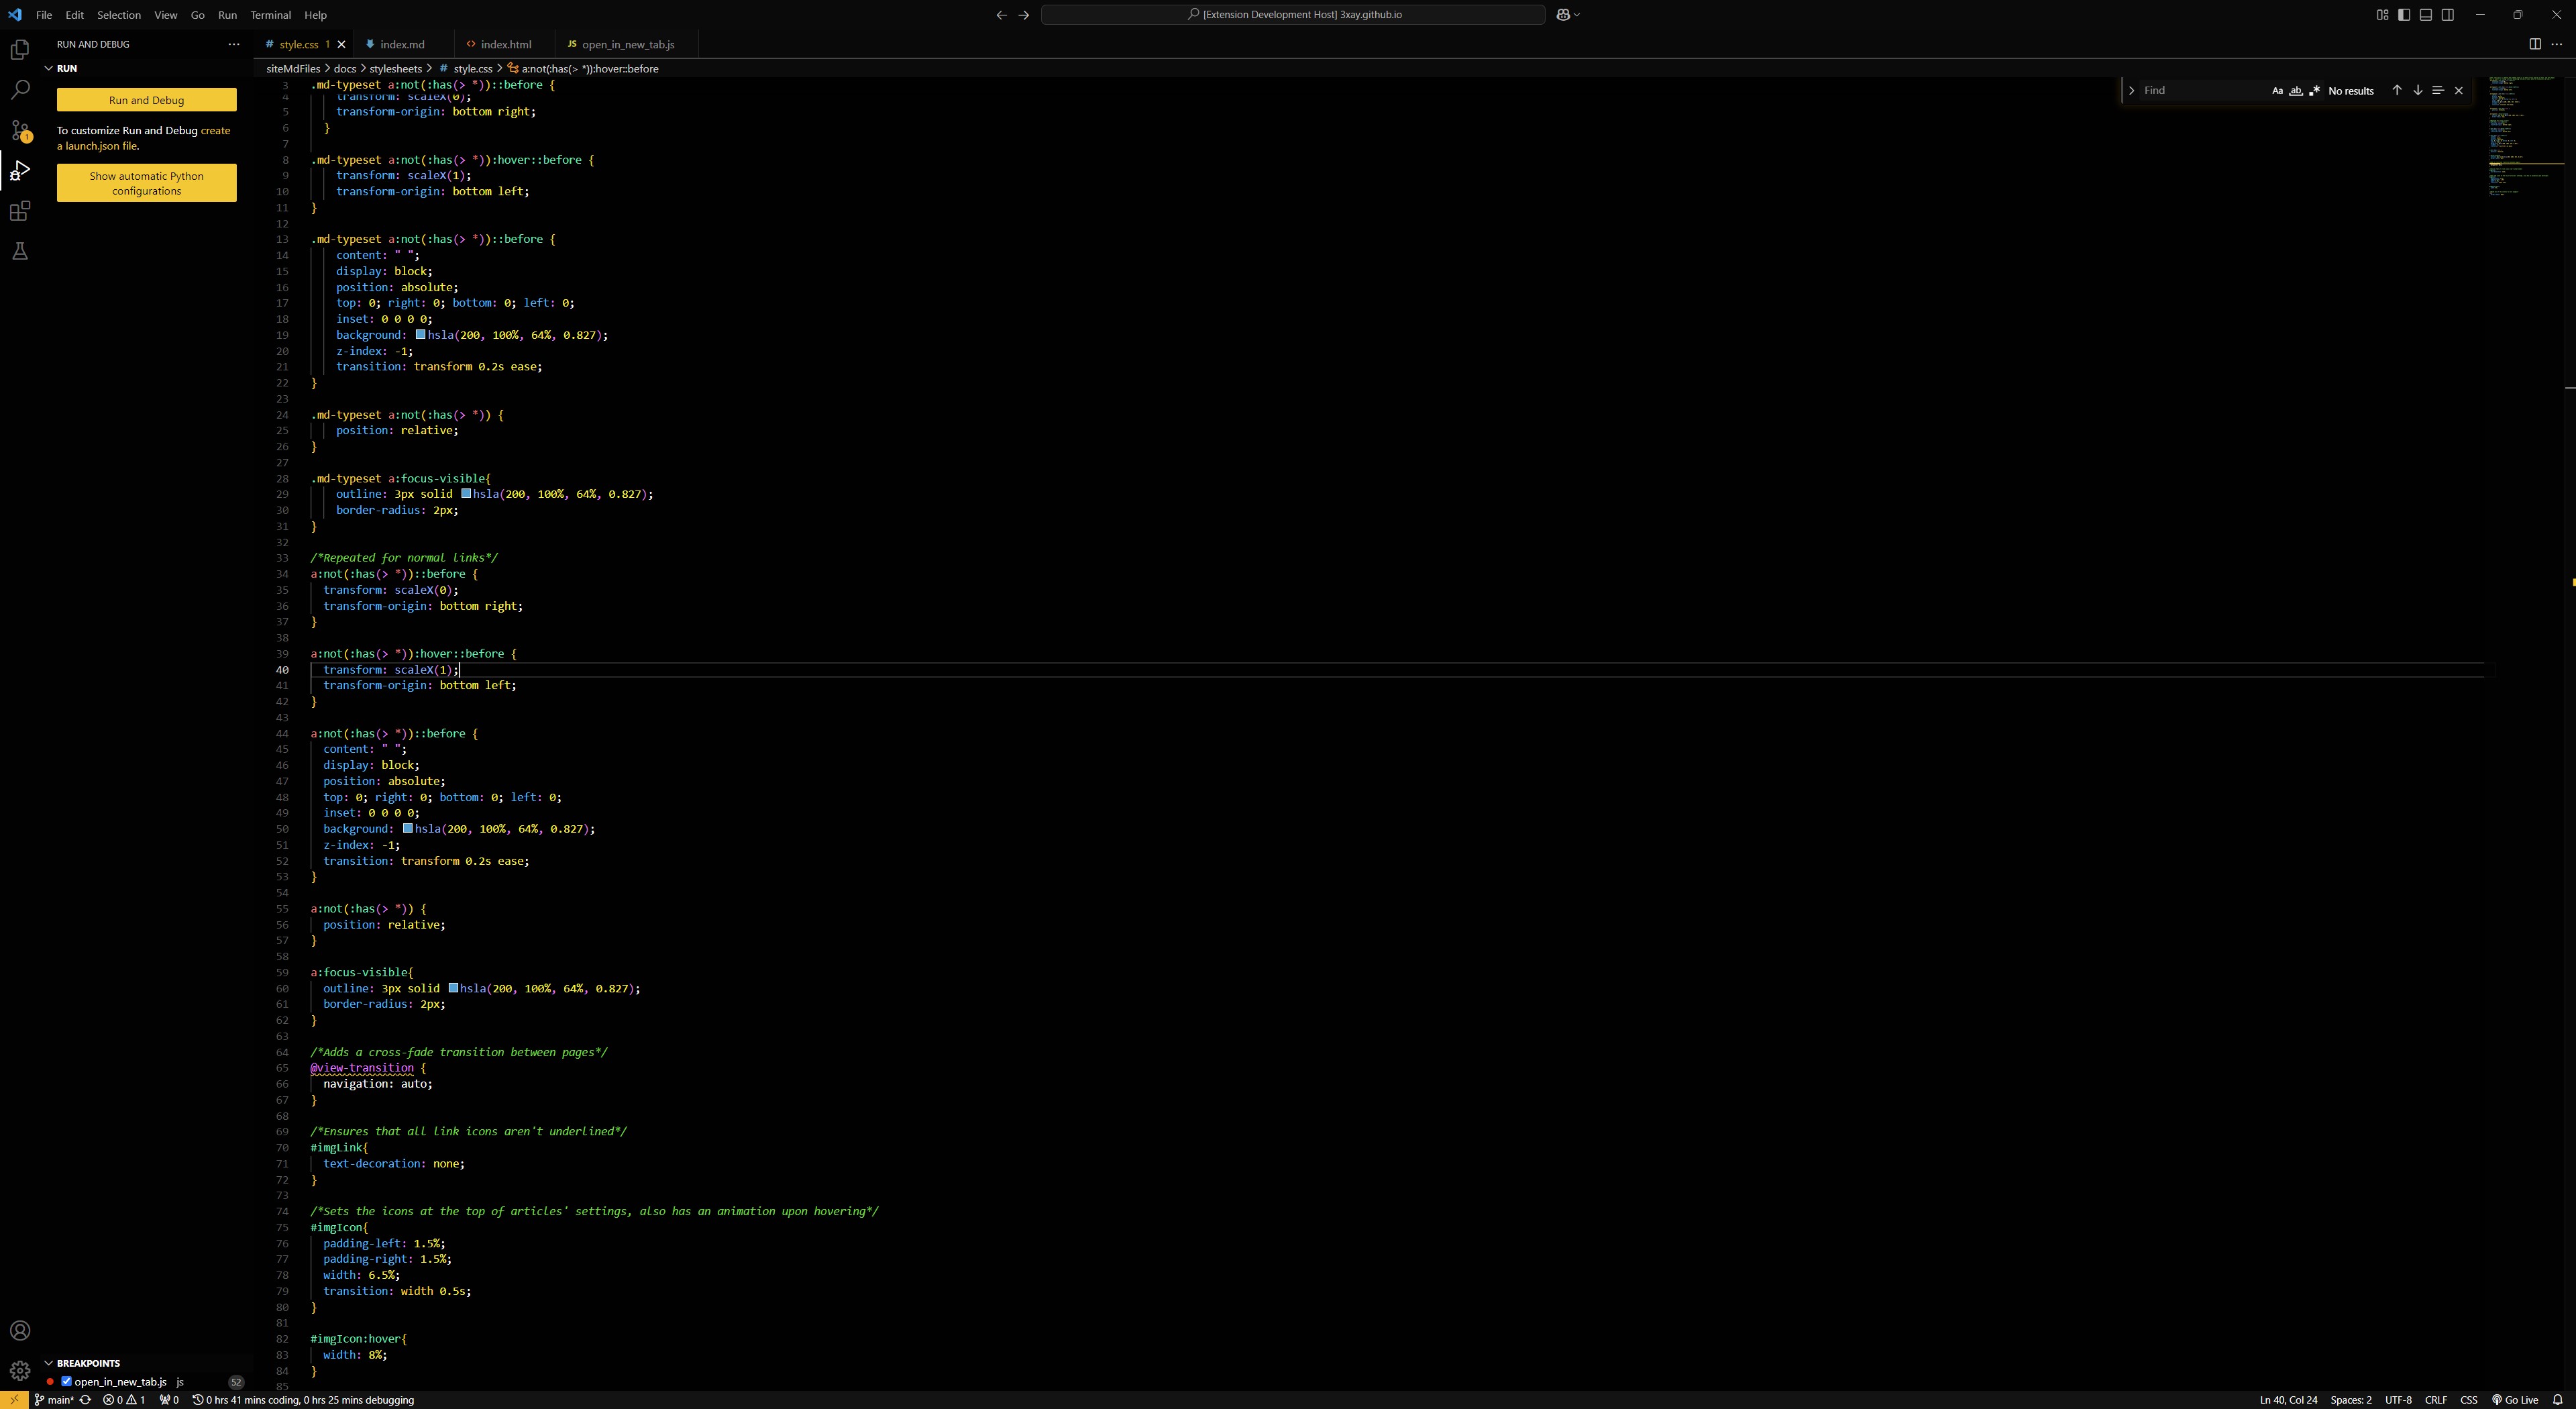Click Show automatic Python configurations button
The height and width of the screenshot is (1409, 2576).
(x=146, y=183)
